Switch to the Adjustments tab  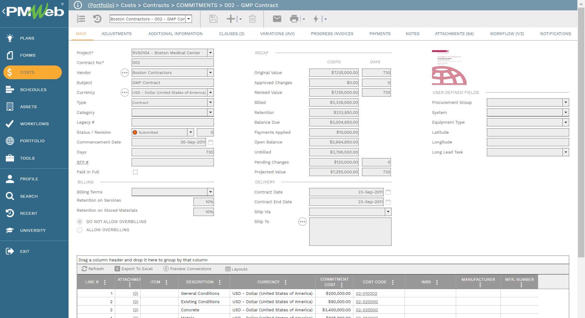click(117, 34)
